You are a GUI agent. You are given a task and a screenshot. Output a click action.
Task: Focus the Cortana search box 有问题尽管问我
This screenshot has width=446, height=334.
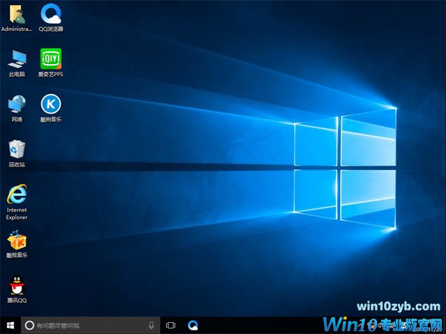91,325
